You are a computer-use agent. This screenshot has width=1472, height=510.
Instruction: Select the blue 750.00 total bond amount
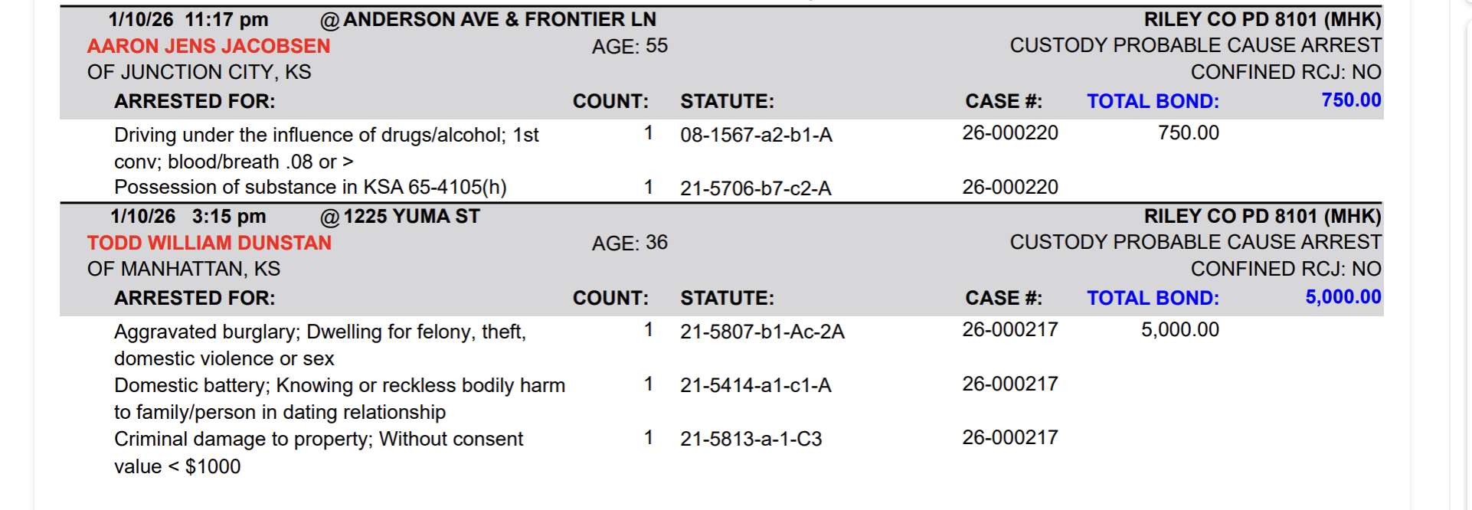1351,100
